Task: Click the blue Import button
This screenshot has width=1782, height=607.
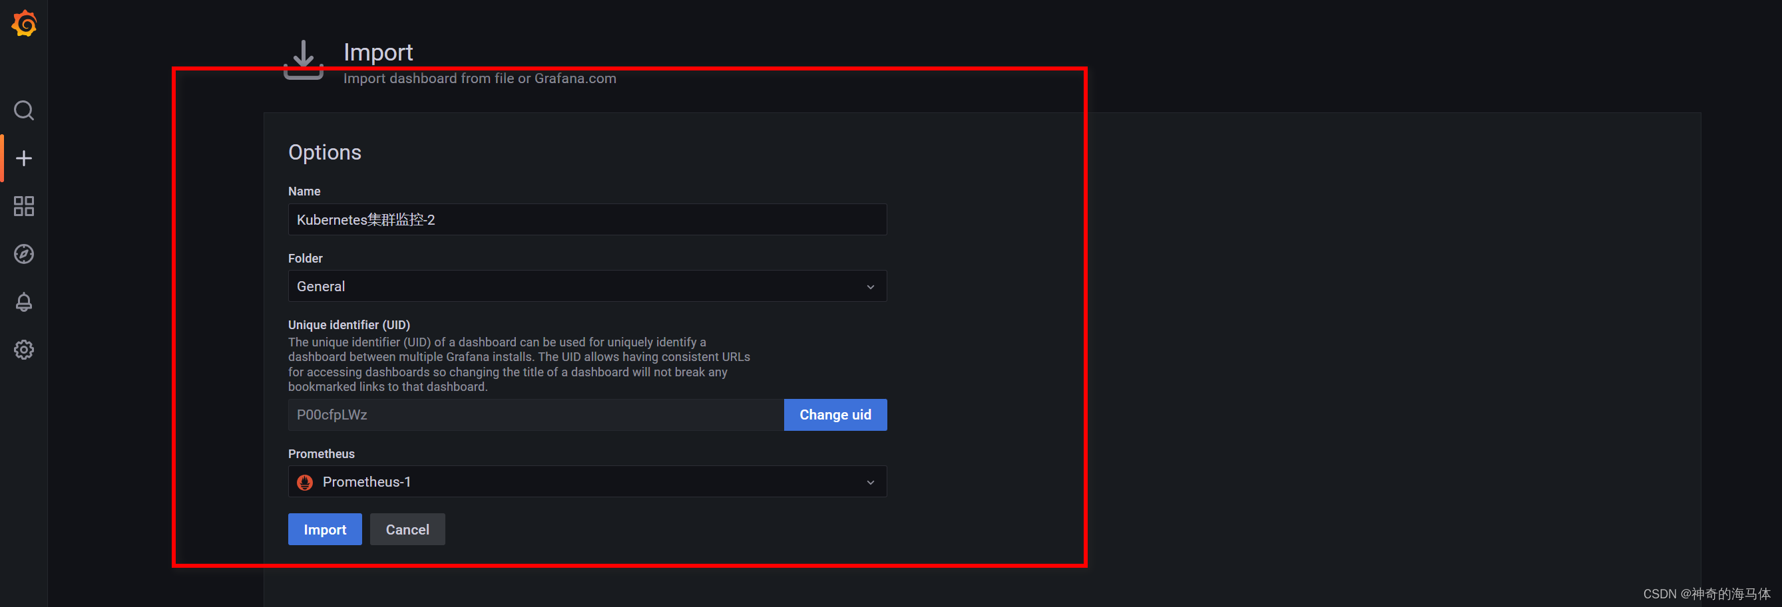Action: (x=325, y=529)
